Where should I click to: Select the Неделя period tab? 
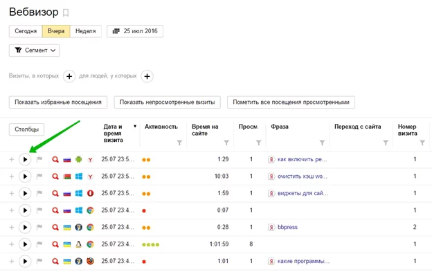point(86,31)
